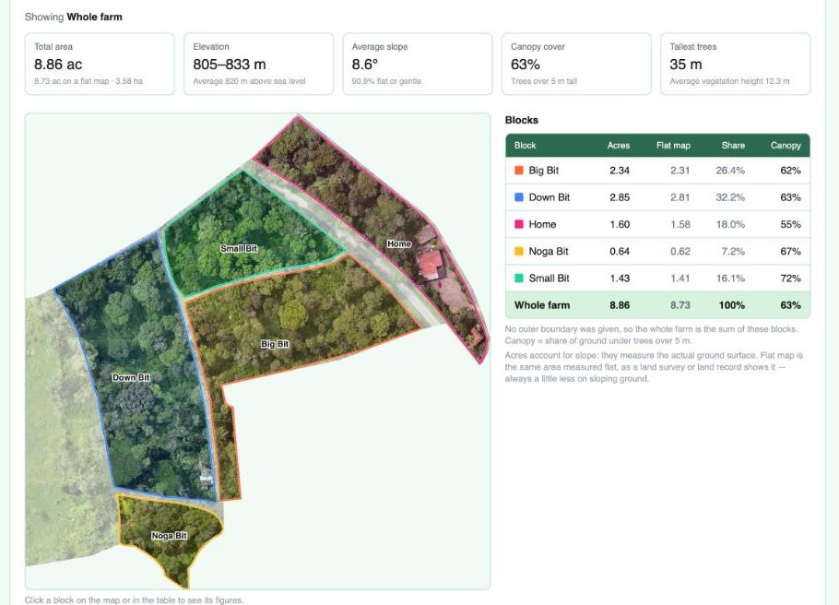Click the yellow Noga Bit color swatch

(518, 251)
